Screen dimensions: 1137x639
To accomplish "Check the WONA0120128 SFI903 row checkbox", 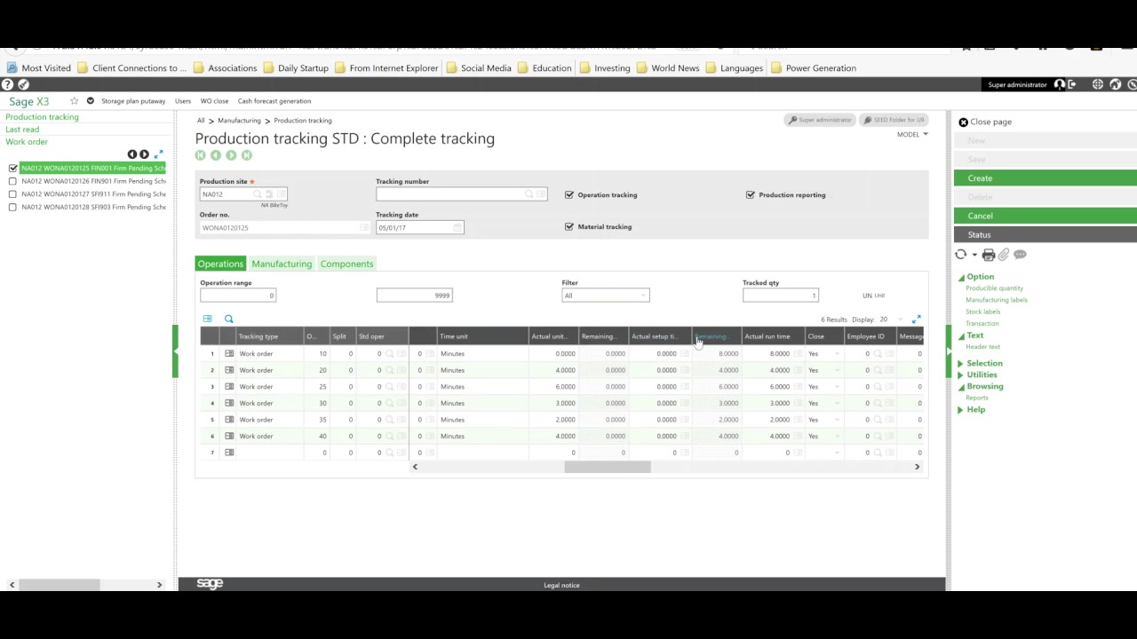I will pyautogui.click(x=12, y=207).
